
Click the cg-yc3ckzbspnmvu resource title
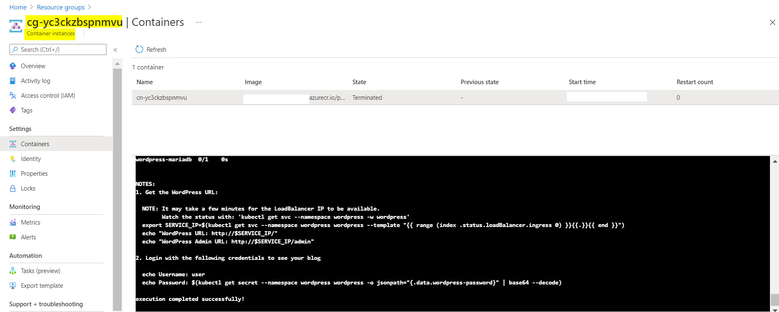pos(74,22)
